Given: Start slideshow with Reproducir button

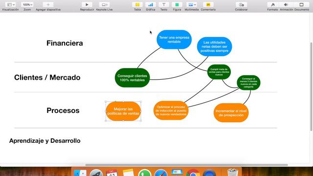Looking at the screenshot, I should [87, 4].
